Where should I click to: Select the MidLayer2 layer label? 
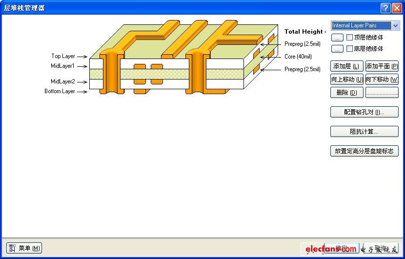62,81
